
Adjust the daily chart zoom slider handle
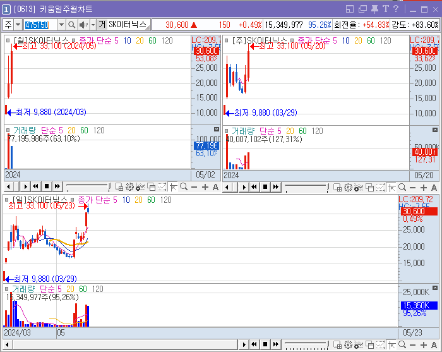pyautogui.click(x=328, y=344)
